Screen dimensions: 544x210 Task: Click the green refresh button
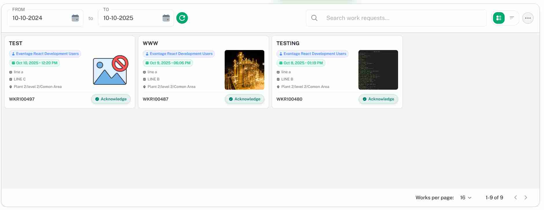pos(182,18)
